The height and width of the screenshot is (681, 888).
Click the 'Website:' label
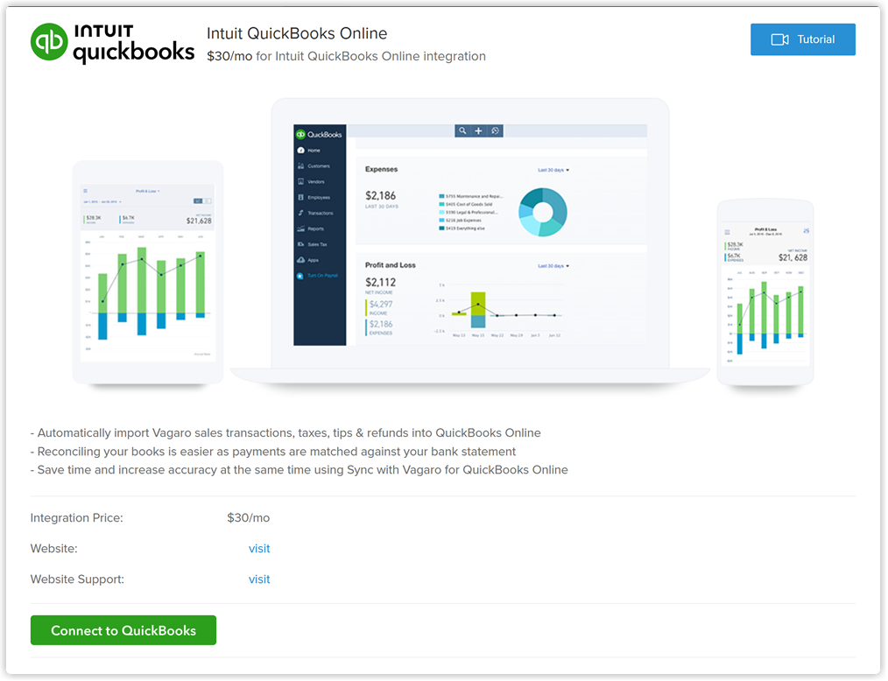(53, 549)
